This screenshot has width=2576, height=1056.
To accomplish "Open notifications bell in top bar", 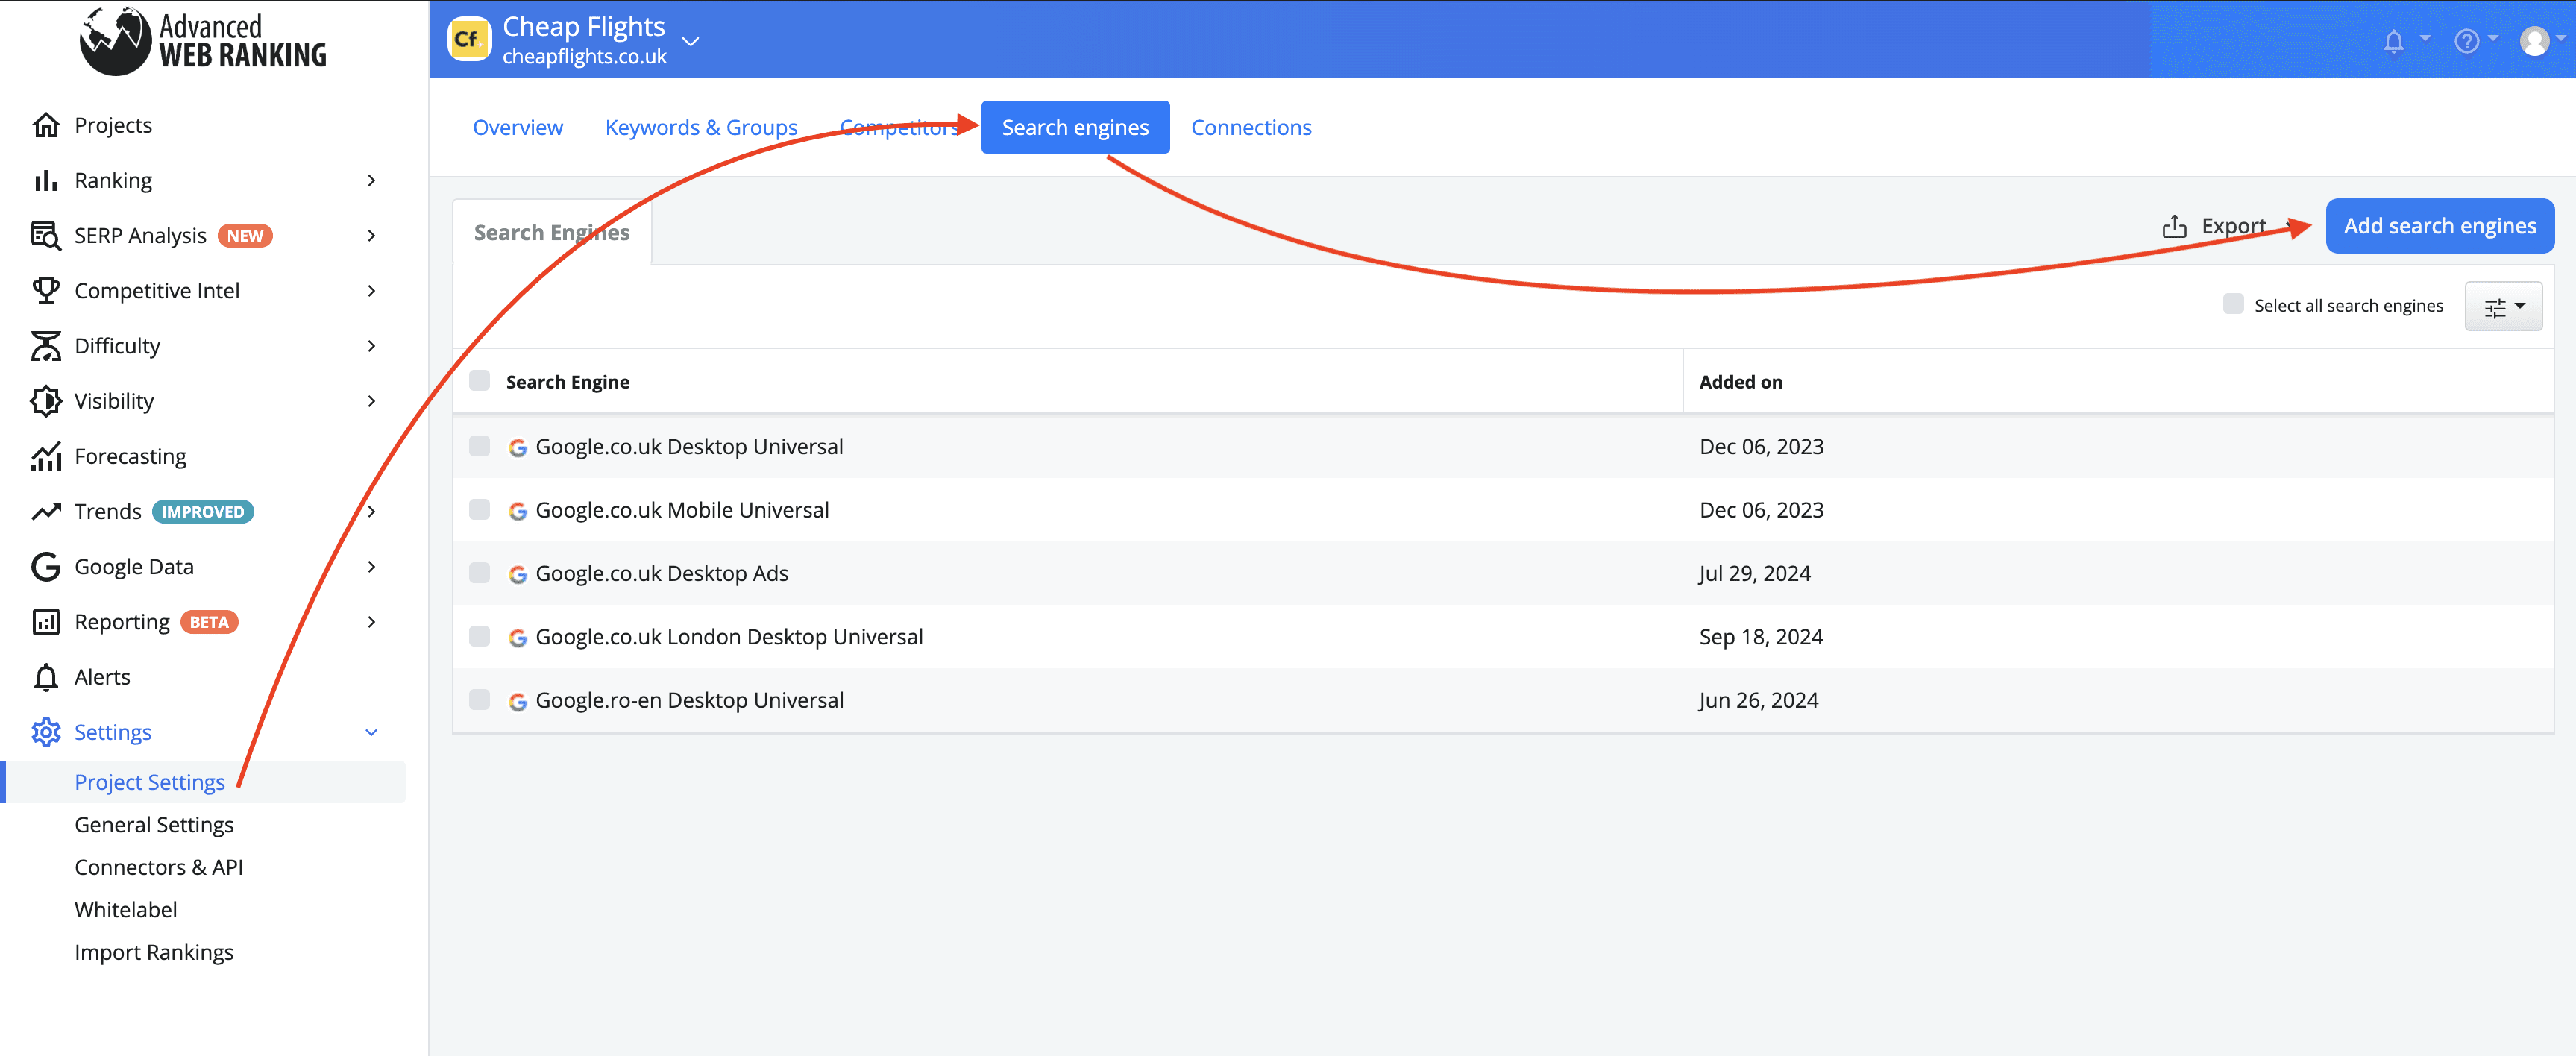I will pos(2393,41).
